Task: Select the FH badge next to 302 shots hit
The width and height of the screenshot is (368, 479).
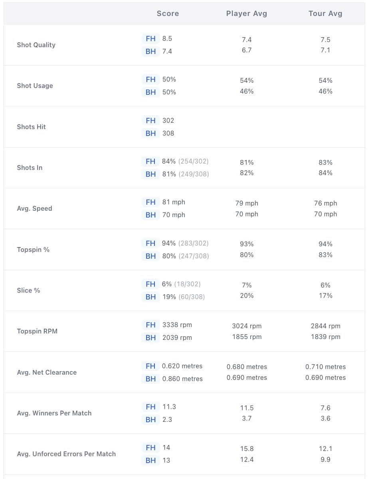Action: coord(150,121)
